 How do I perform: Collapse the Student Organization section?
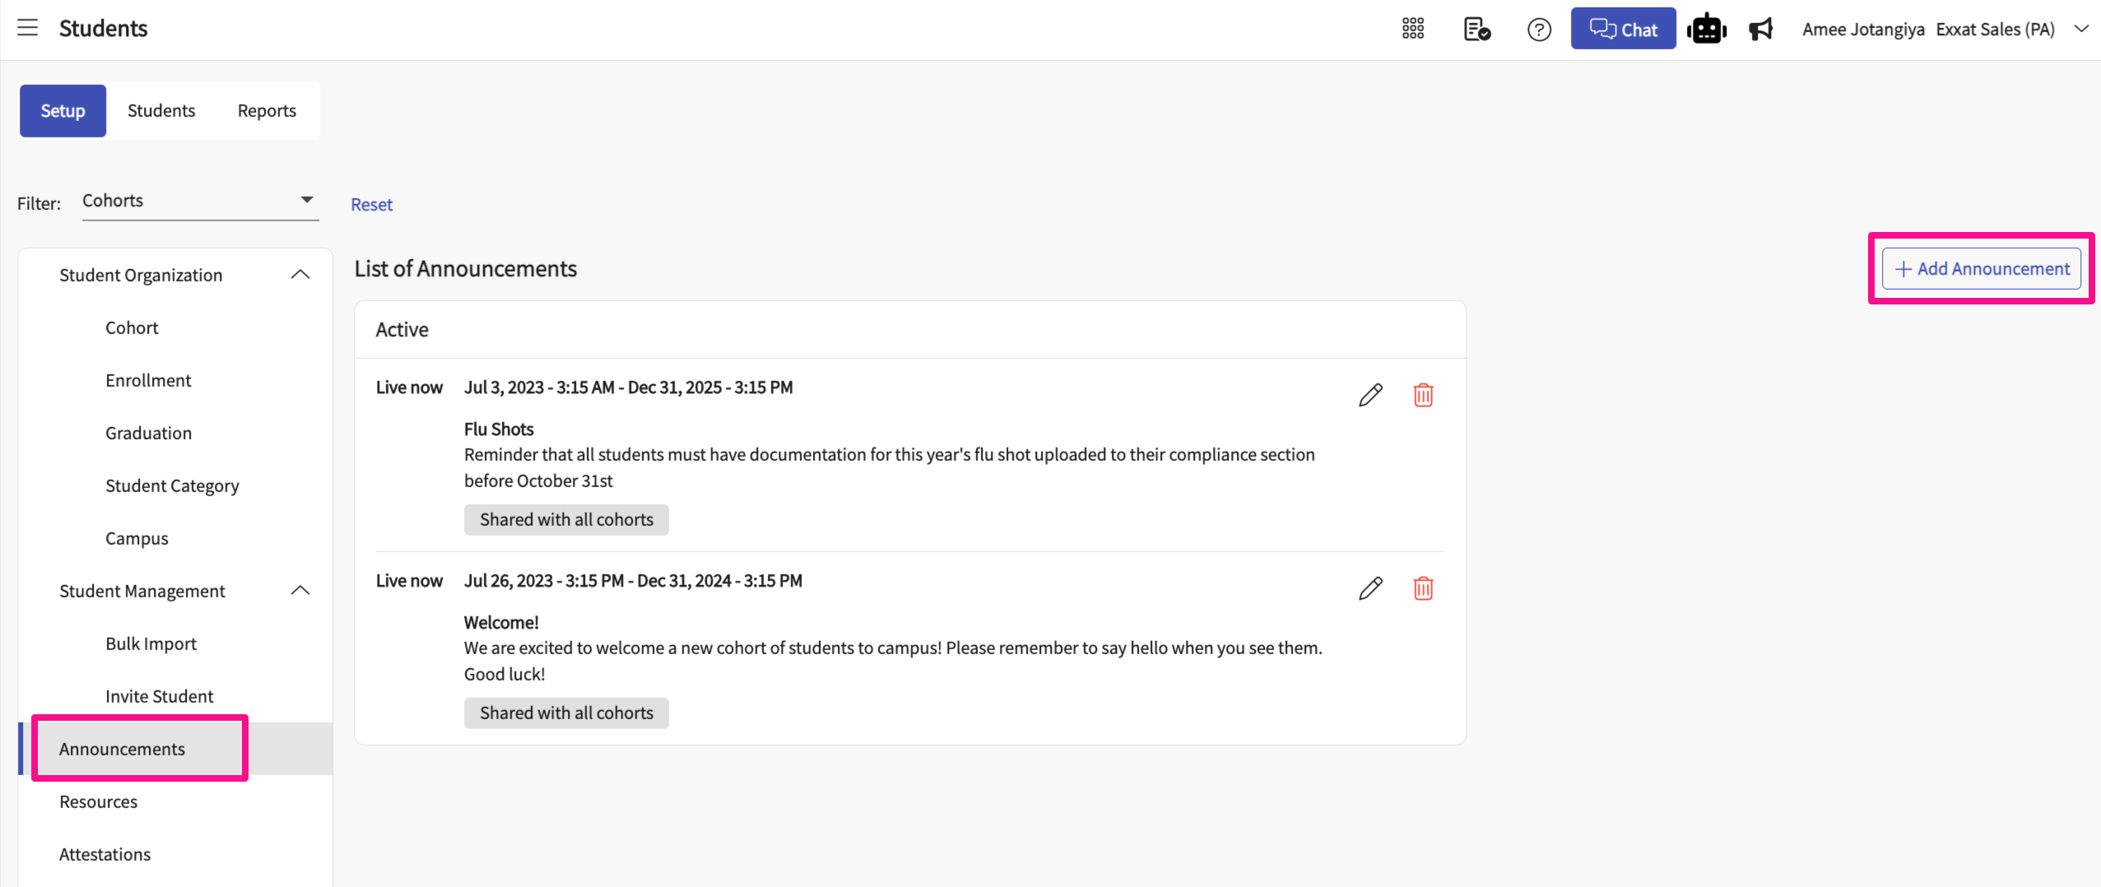pos(300,275)
